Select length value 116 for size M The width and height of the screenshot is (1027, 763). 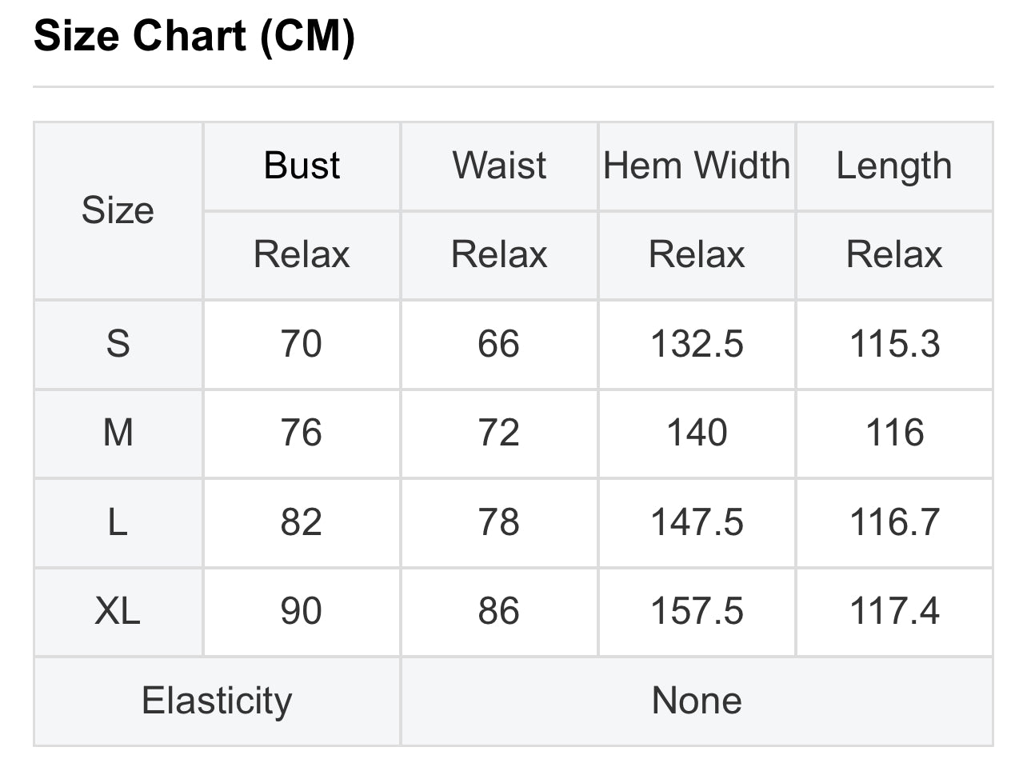click(x=894, y=433)
